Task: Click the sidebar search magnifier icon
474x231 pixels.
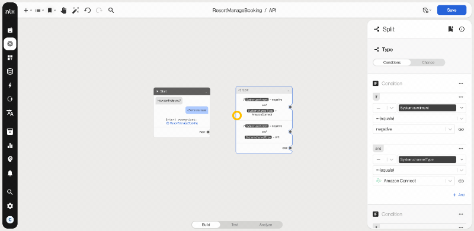Action: [x=10, y=192]
